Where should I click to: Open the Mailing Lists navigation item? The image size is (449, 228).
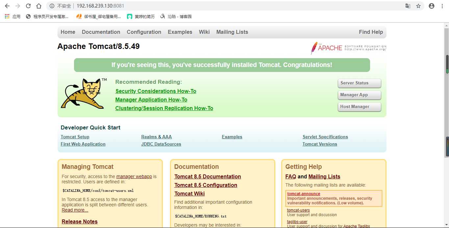click(232, 32)
